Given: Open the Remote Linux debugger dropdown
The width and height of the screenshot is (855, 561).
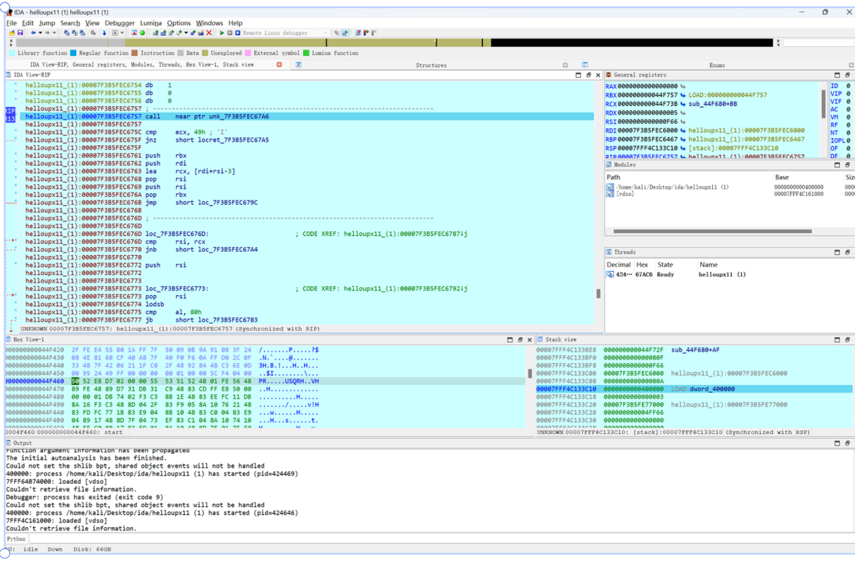Looking at the screenshot, I should point(325,33).
